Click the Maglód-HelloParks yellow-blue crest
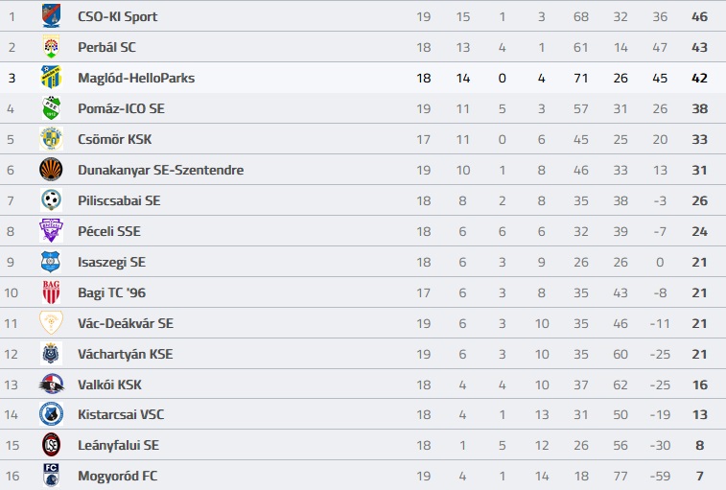The width and height of the screenshot is (726, 490). tap(51, 78)
